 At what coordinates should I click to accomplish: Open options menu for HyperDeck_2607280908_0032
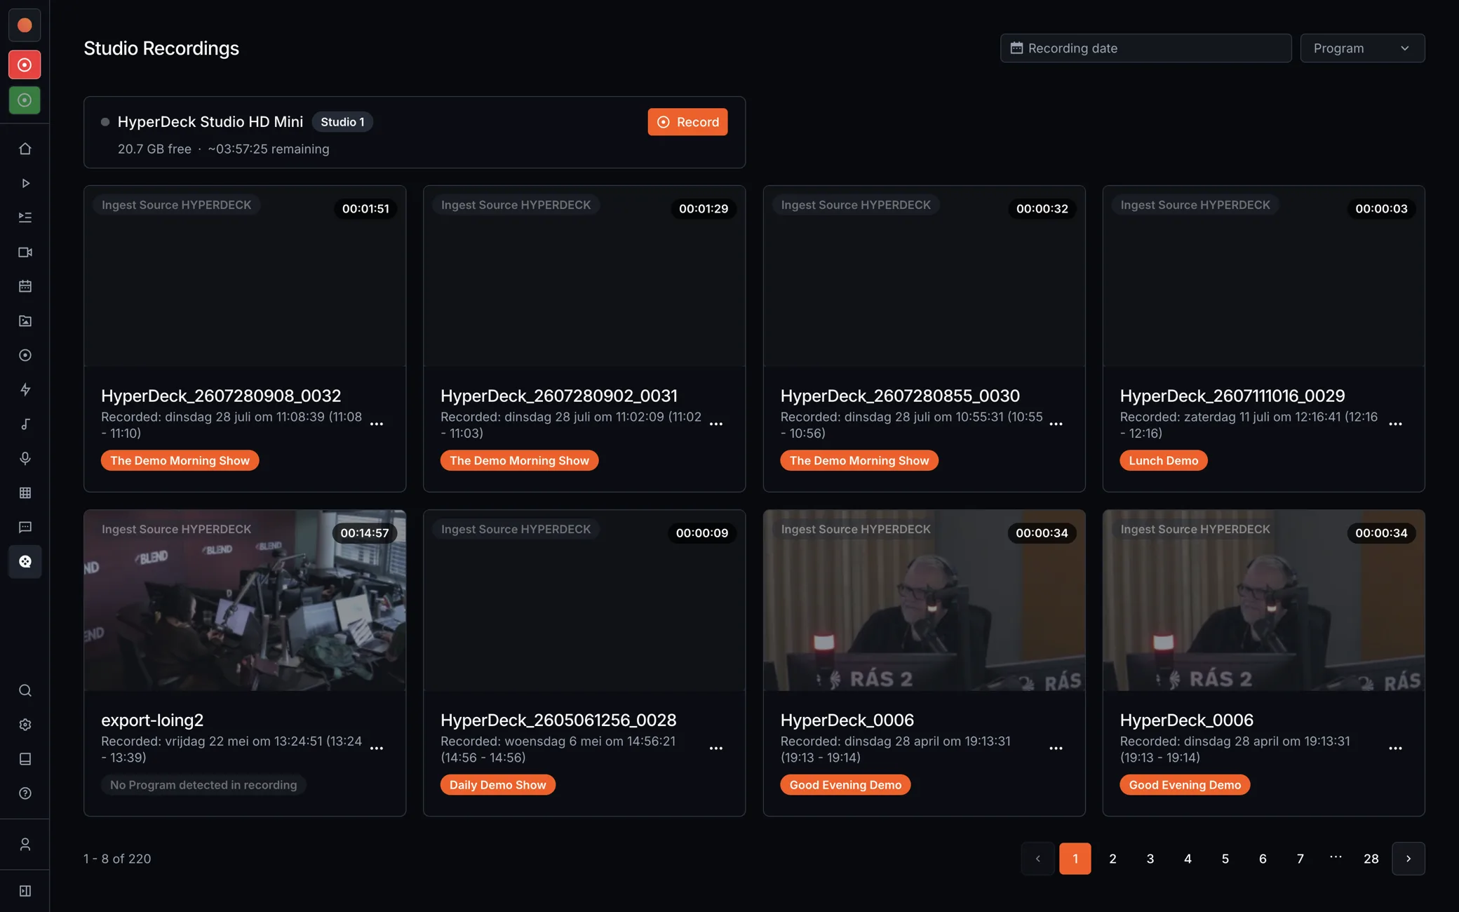(377, 424)
